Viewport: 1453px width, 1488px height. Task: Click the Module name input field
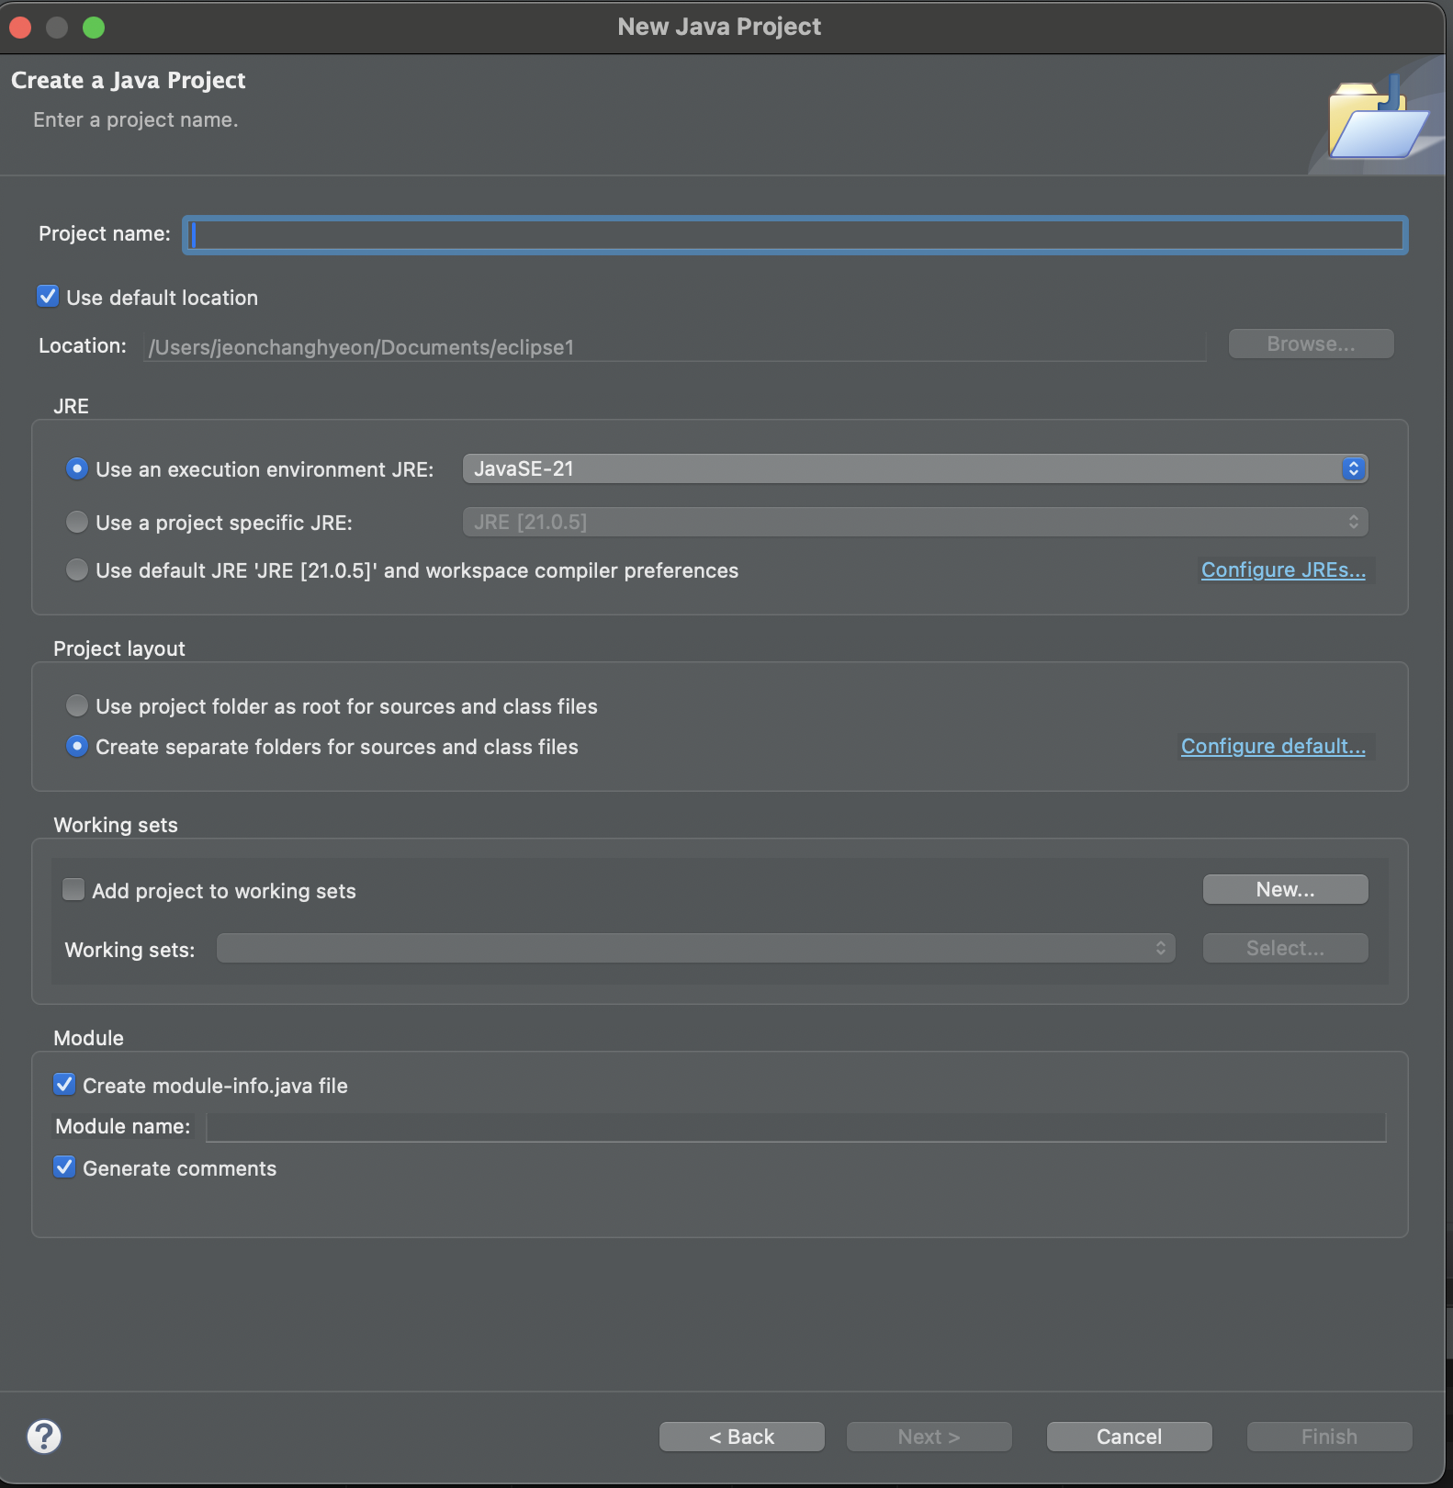(795, 1127)
